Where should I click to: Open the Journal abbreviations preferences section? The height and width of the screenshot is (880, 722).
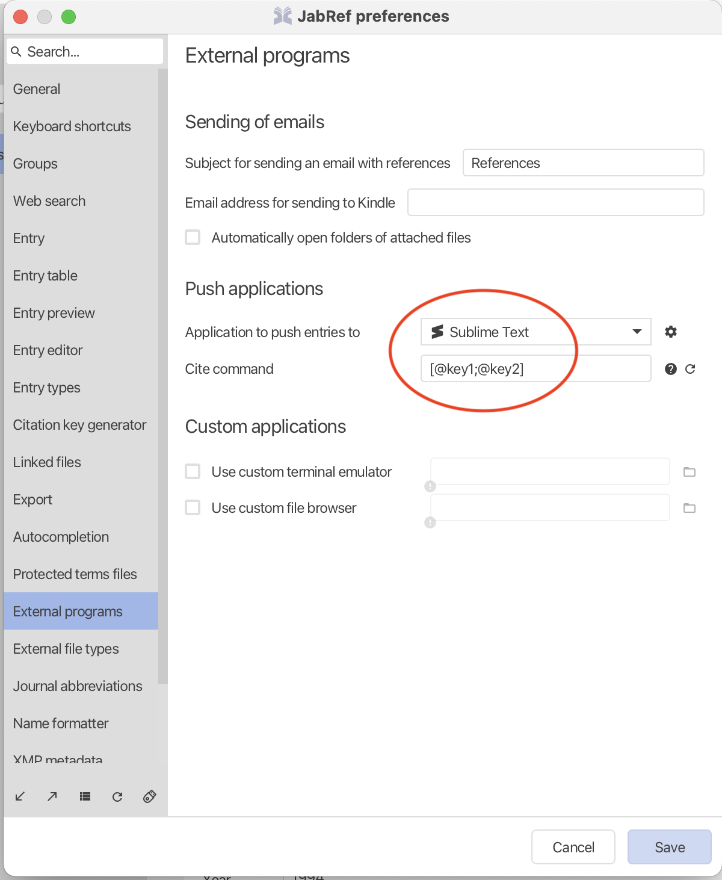tap(78, 686)
